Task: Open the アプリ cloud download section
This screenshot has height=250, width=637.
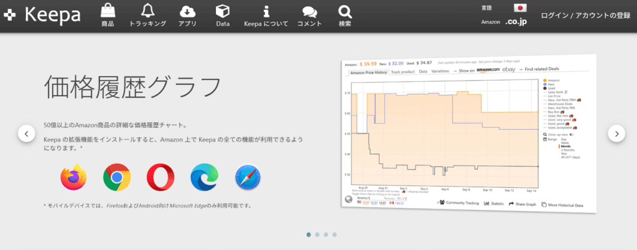Action: tap(187, 16)
